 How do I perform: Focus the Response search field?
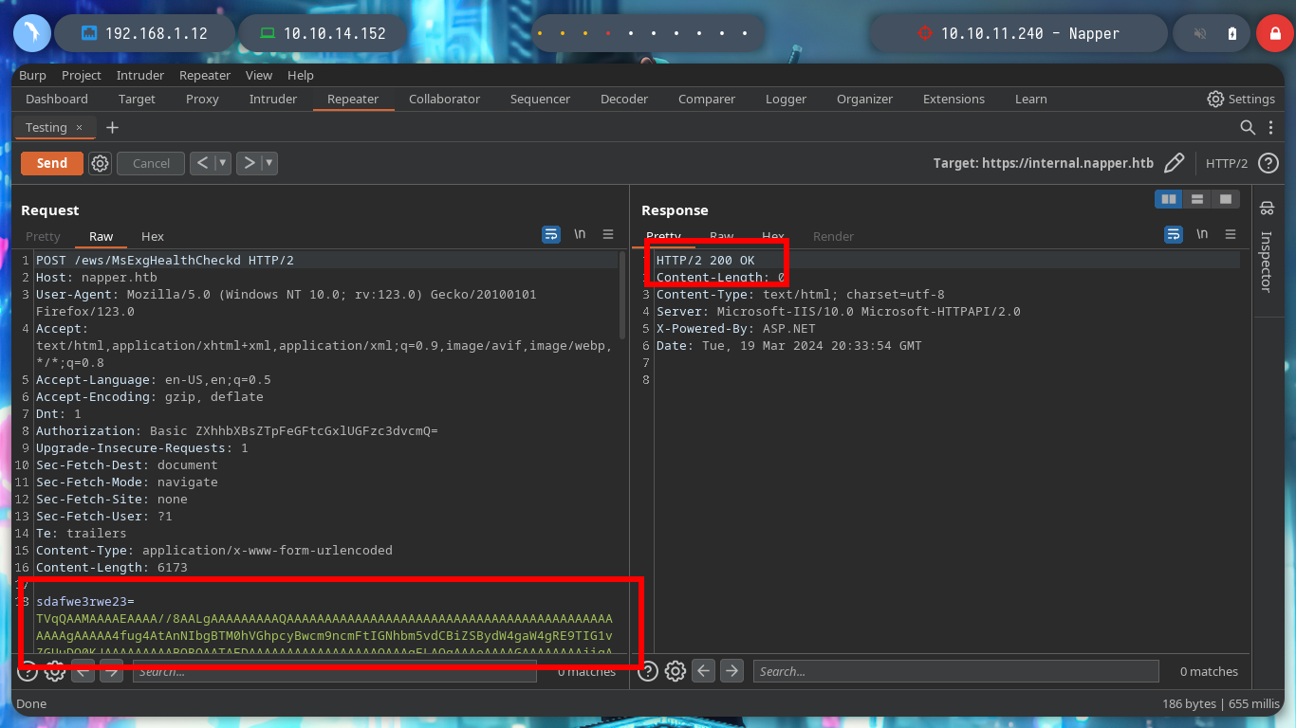[956, 671]
